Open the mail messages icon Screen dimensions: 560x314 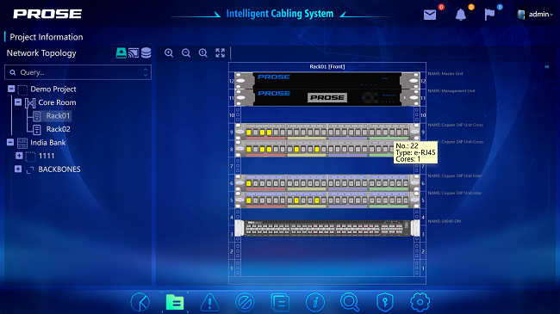click(x=430, y=15)
